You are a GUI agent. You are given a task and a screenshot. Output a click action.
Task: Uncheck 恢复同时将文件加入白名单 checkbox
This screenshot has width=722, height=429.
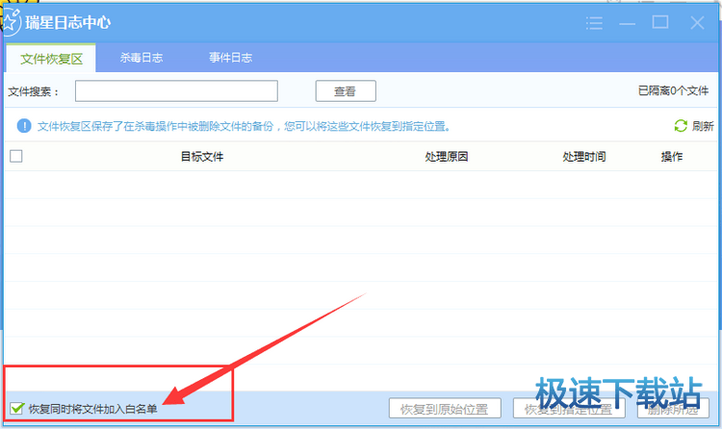(17, 408)
